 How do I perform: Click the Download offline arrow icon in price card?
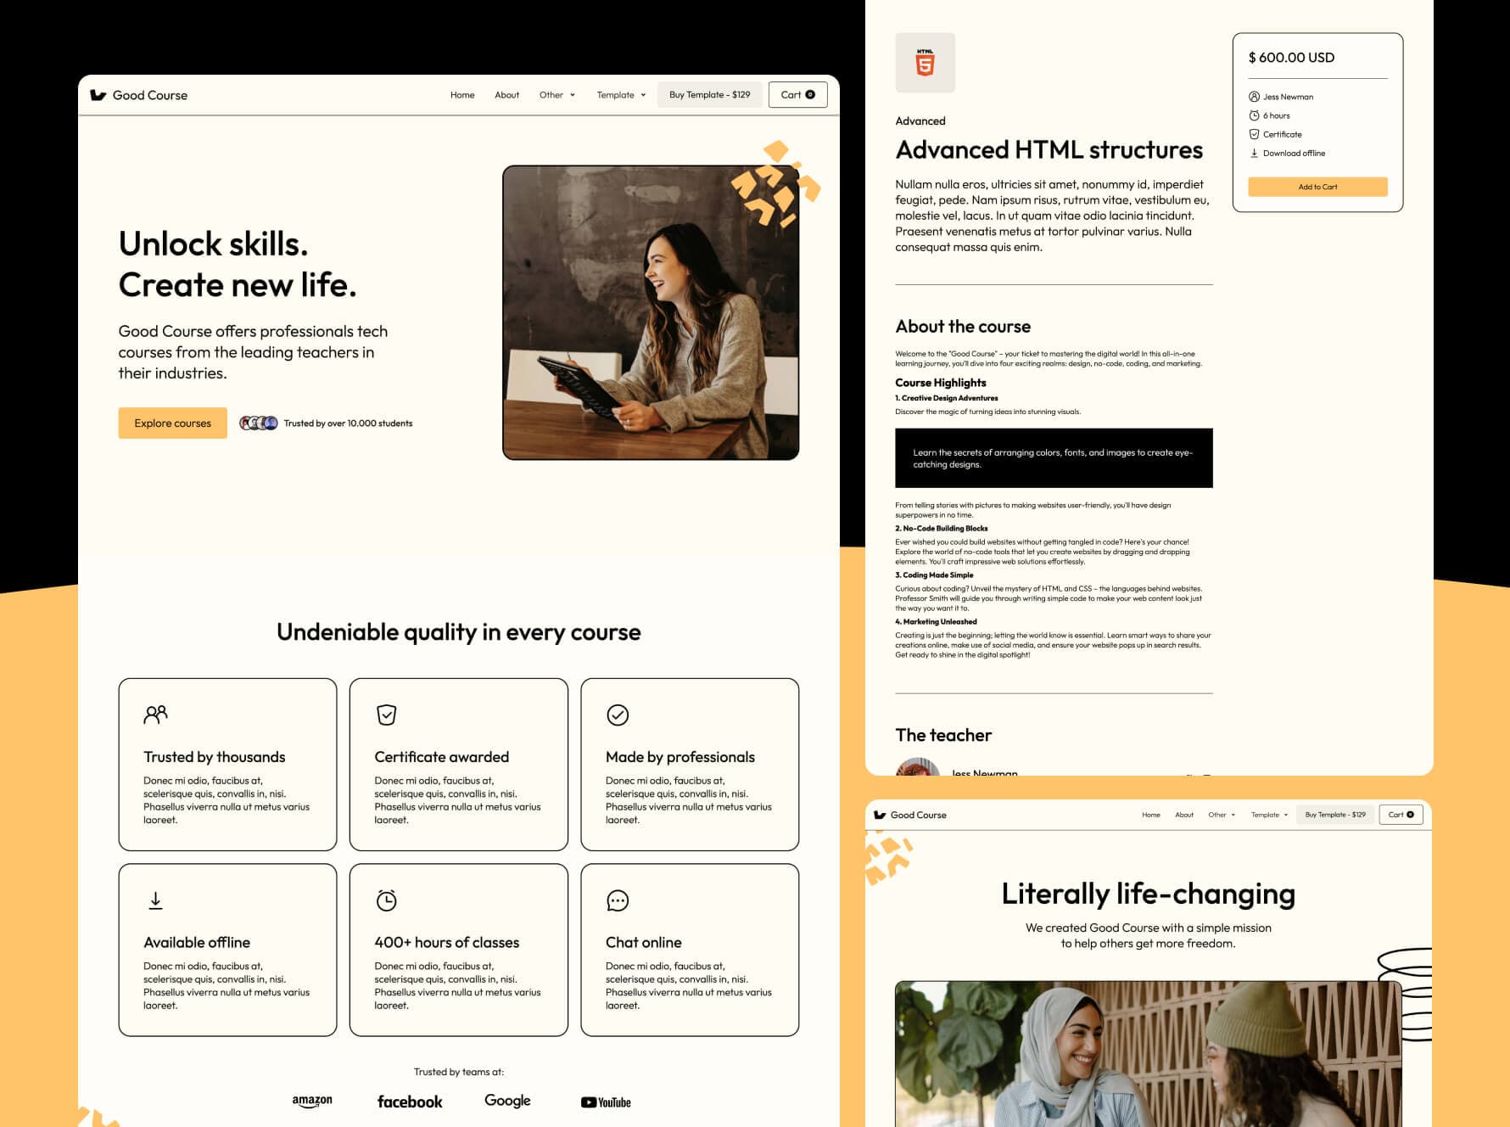click(1254, 153)
